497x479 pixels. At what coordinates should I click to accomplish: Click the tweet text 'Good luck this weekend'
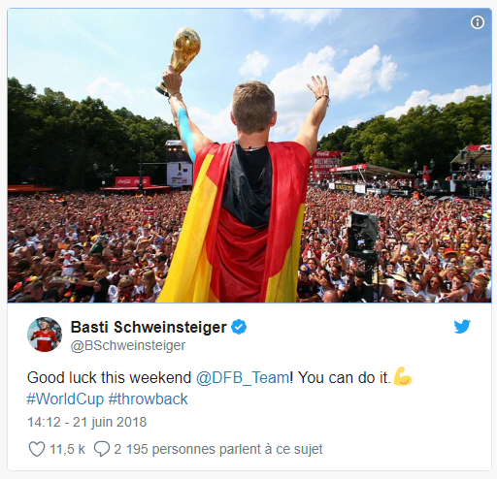110,377
